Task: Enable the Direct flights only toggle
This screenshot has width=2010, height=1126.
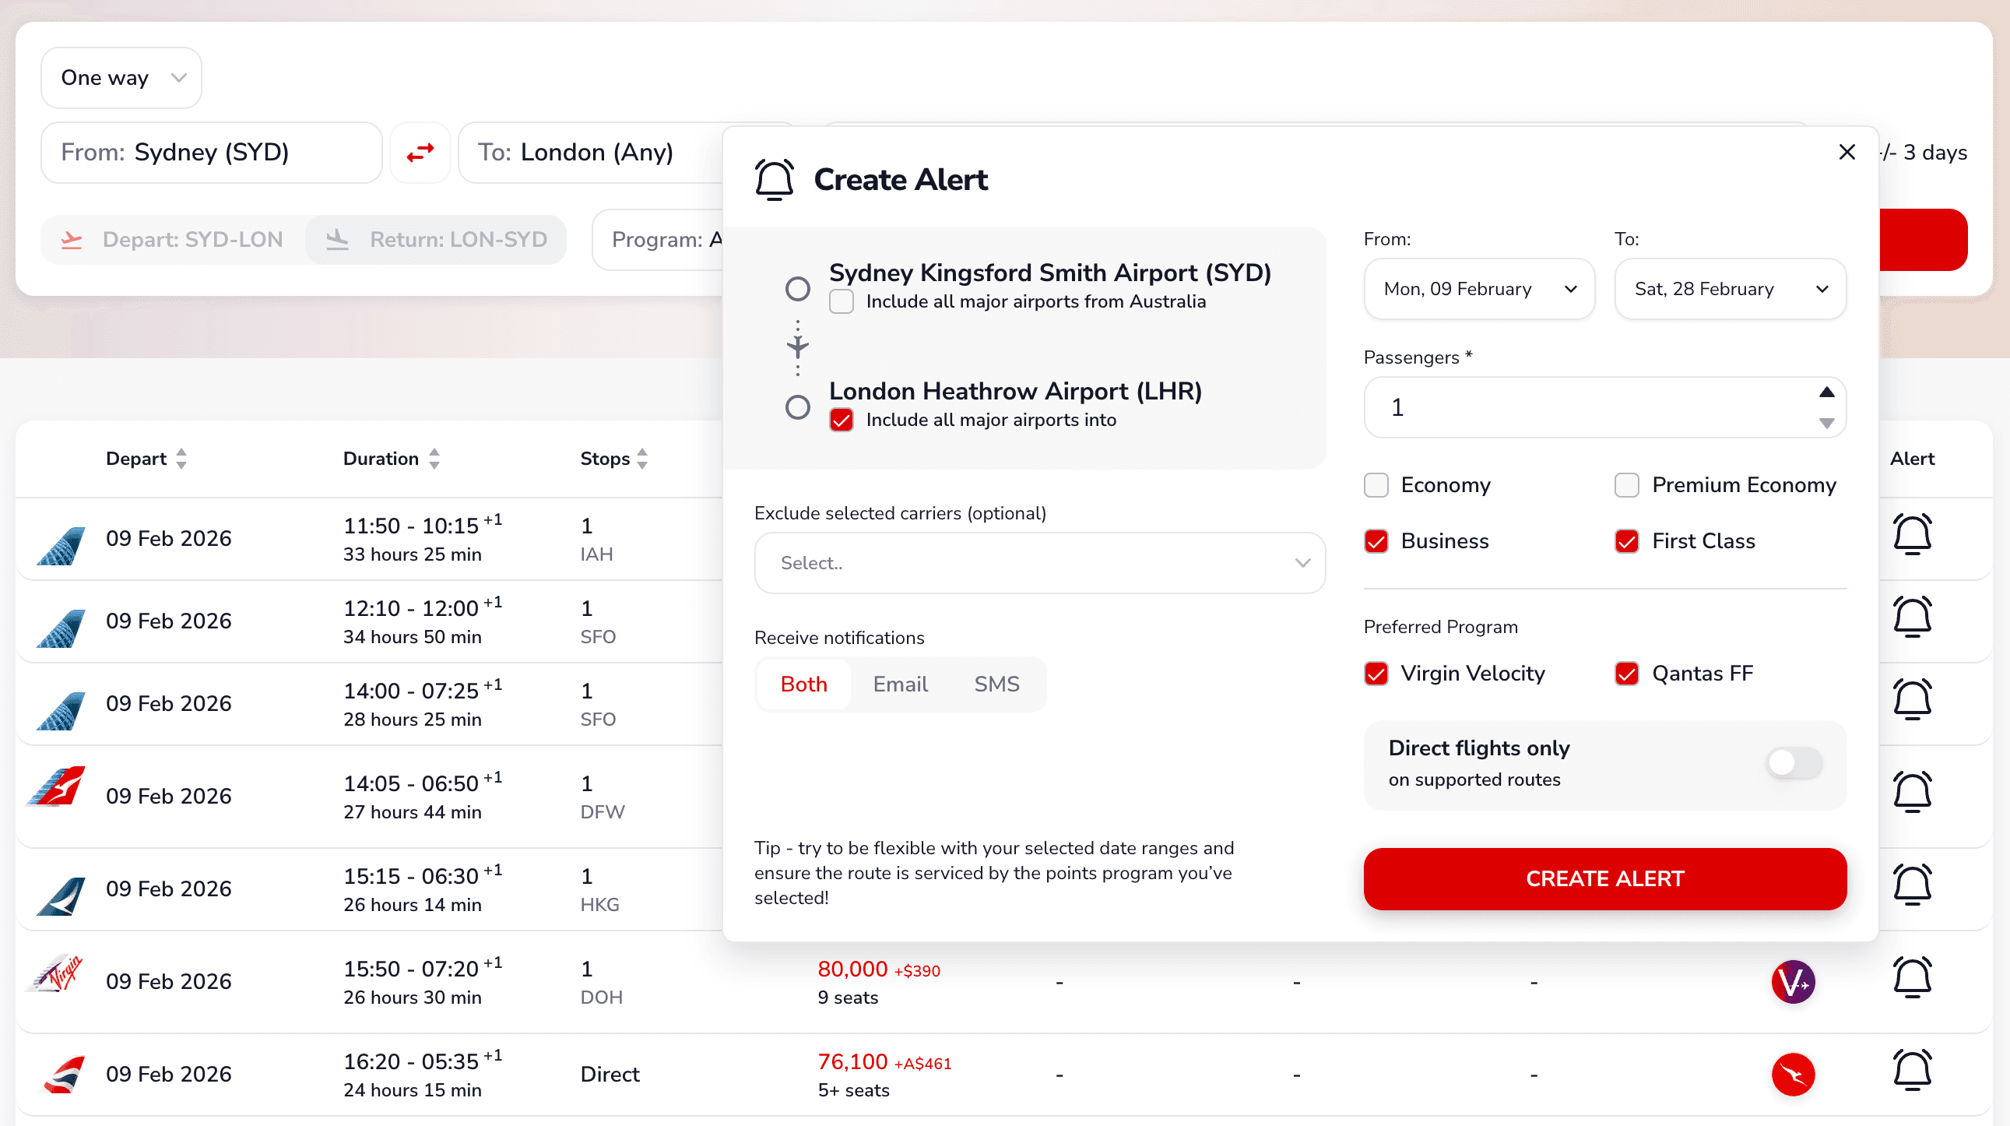Action: [x=1794, y=763]
